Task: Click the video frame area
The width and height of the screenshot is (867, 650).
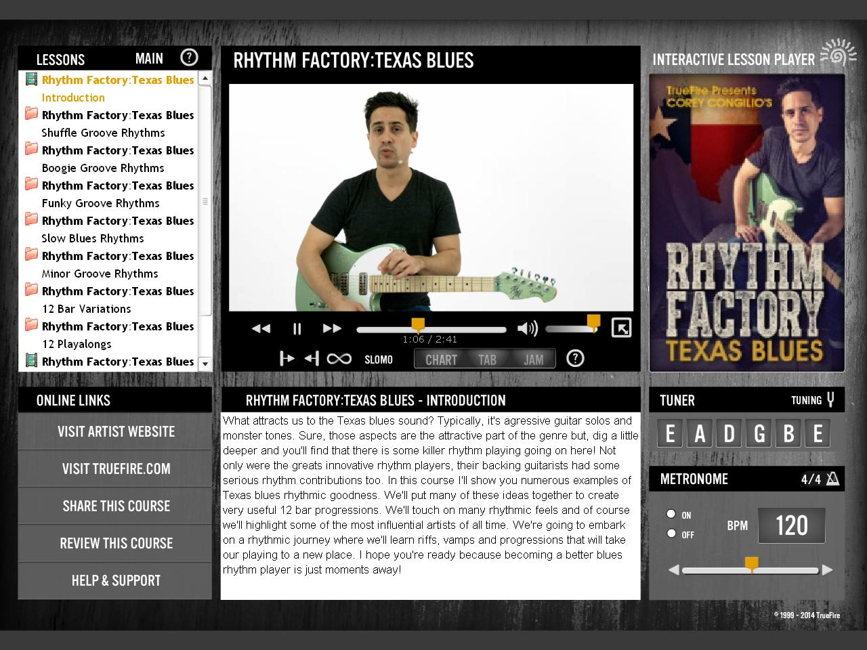Action: [431, 197]
